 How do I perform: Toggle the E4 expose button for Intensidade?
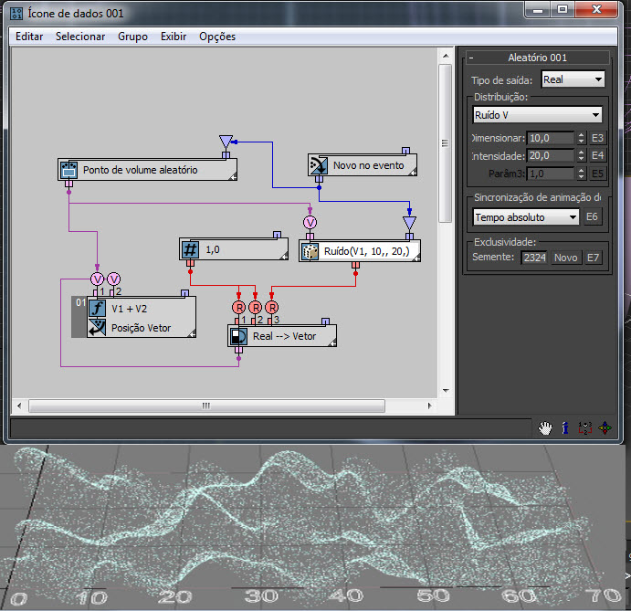pyautogui.click(x=597, y=155)
